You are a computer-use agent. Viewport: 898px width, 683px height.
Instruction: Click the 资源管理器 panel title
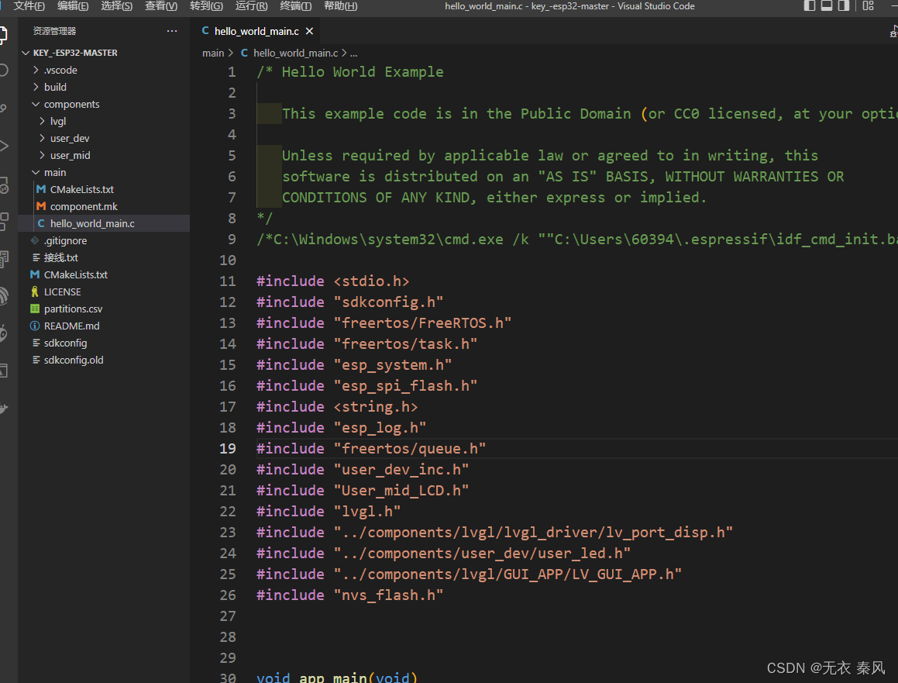(x=54, y=31)
